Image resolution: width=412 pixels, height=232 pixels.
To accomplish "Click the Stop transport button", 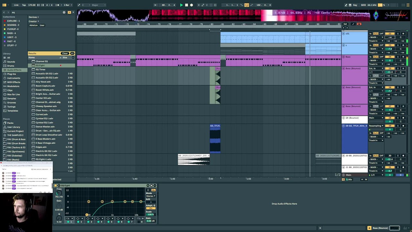I will pyautogui.click(x=186, y=5).
